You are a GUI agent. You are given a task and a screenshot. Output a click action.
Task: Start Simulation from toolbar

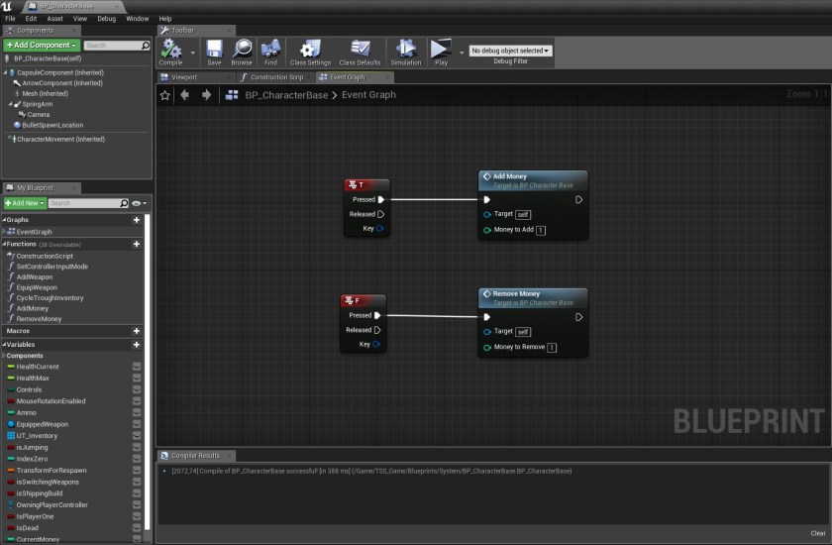(x=405, y=52)
